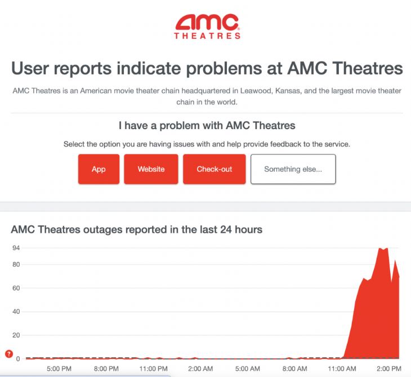Select the Website issue button
The height and width of the screenshot is (377, 411).
(x=151, y=169)
